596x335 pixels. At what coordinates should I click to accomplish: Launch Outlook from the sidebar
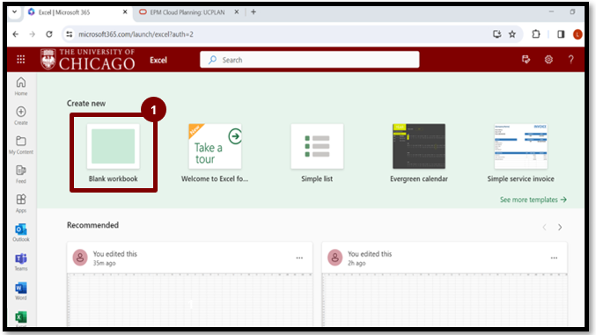click(21, 232)
